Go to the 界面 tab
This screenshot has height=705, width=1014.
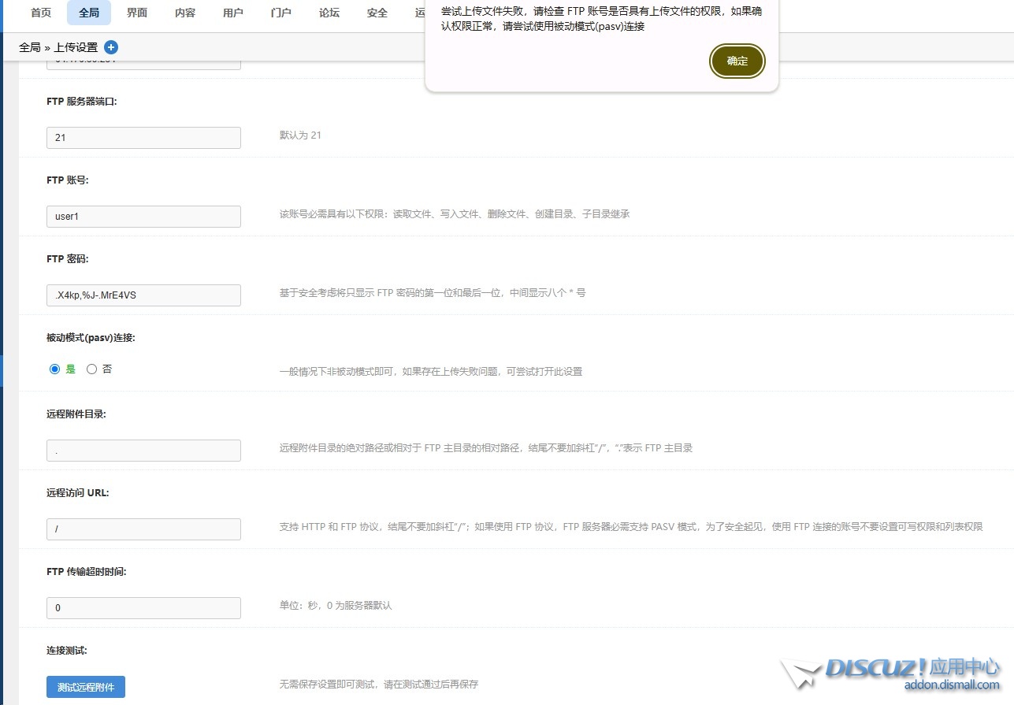137,13
